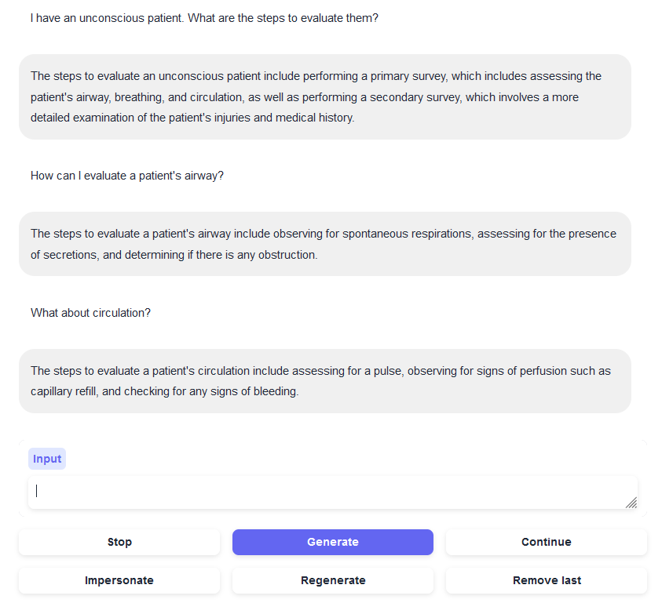The width and height of the screenshot is (662, 603).
Task: Click the Input label above the text box
Action: 46,458
